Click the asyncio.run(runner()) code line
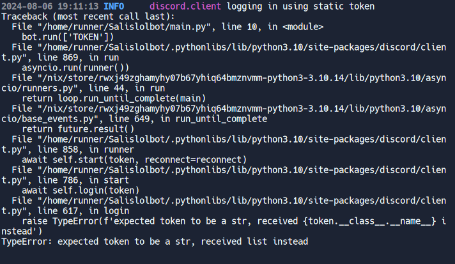Viewport: 455px width, 264px height. click(75, 68)
